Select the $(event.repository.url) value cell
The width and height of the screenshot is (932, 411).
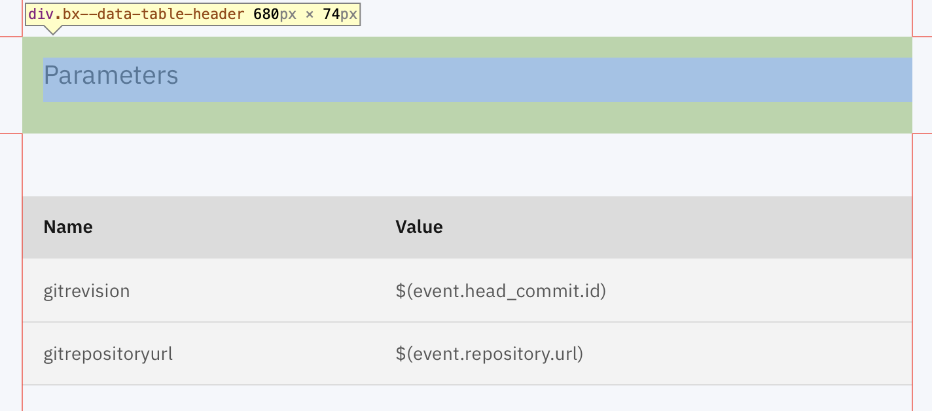tap(489, 354)
